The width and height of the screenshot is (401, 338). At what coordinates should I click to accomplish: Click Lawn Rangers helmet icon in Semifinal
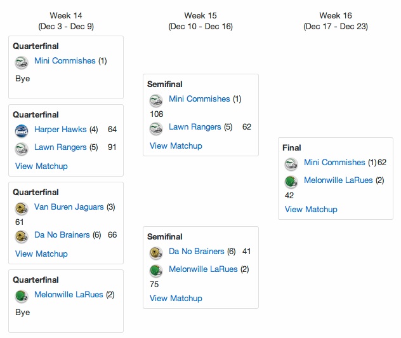click(156, 128)
